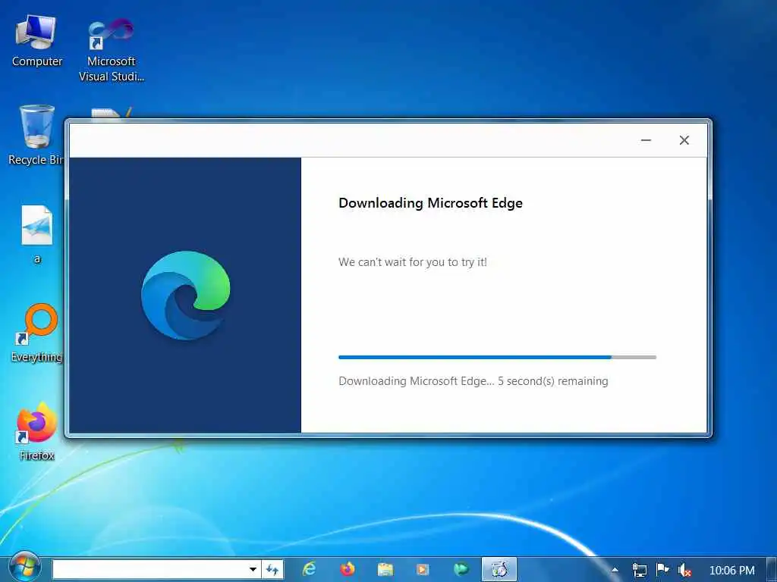
Task: Select the Firefox desktop shortcut
Action: point(36,431)
